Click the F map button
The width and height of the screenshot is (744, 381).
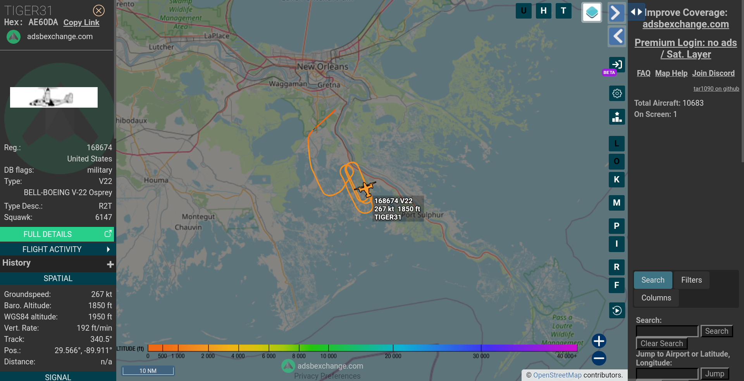(617, 285)
